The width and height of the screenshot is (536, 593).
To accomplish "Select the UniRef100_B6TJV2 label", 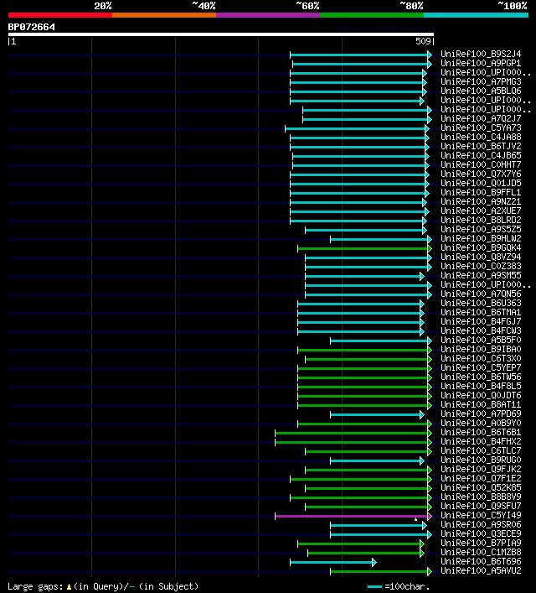I will [x=481, y=146].
